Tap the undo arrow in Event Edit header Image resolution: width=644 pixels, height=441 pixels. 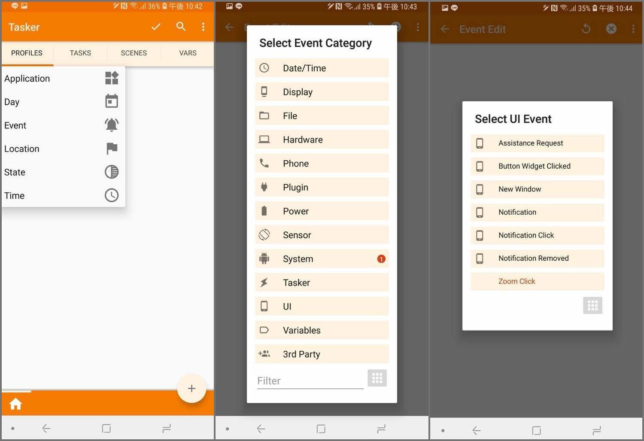click(586, 29)
